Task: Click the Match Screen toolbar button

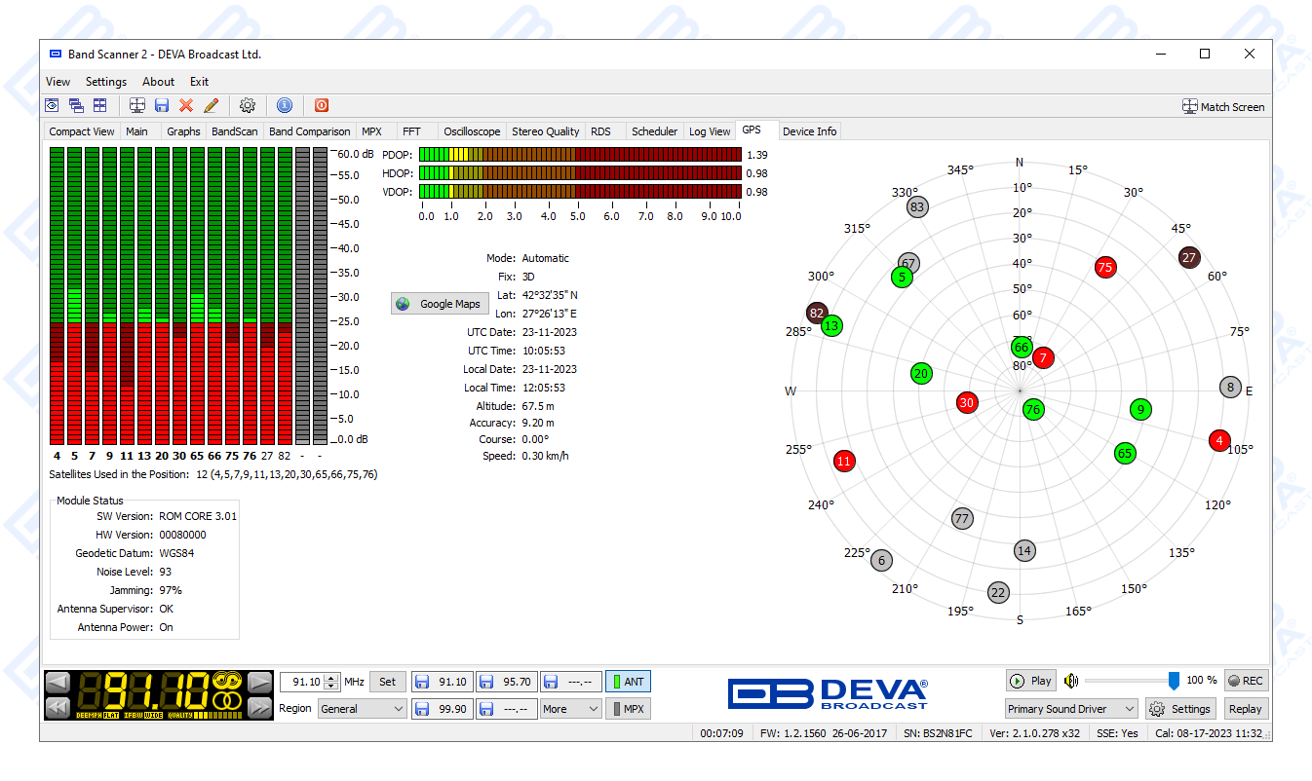Action: pyautogui.click(x=1223, y=106)
